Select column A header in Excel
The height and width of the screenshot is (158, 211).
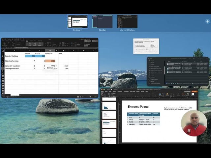click(x=15, y=51)
